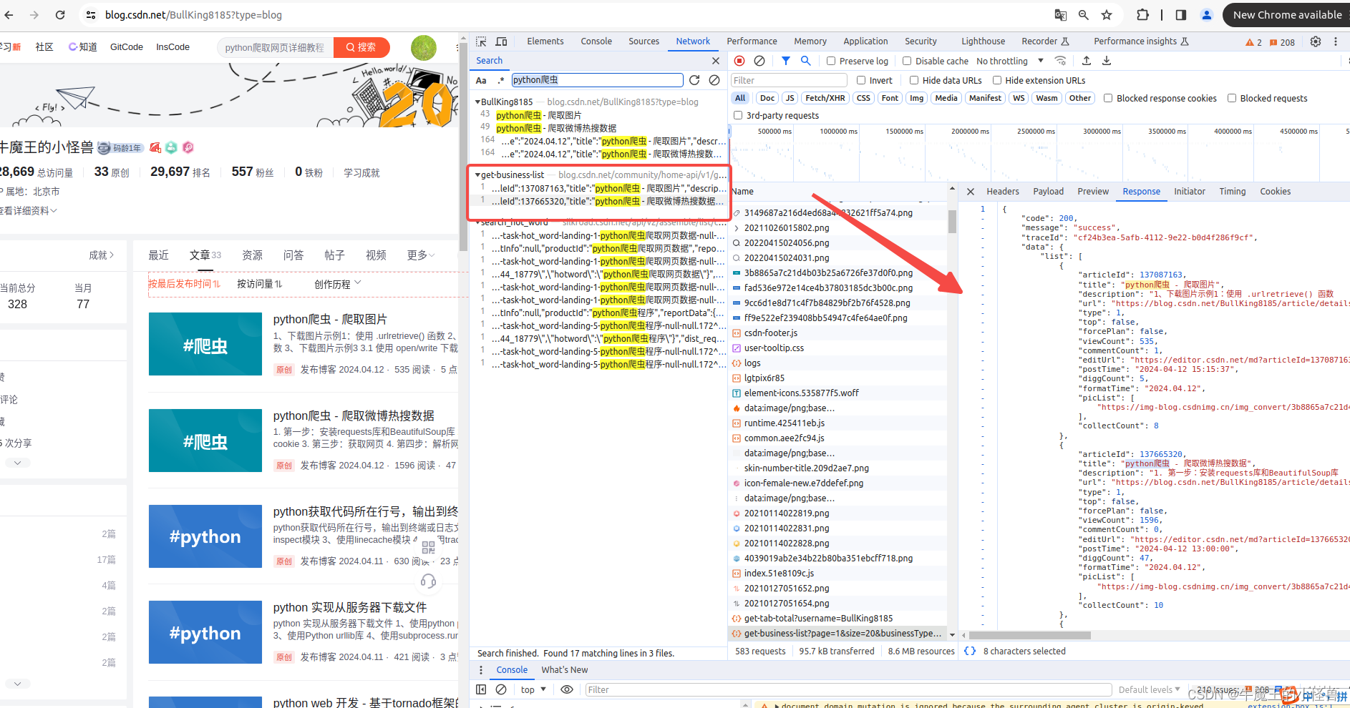Click New Chrome available button
Screen dimensions: 1350x708
(1286, 14)
